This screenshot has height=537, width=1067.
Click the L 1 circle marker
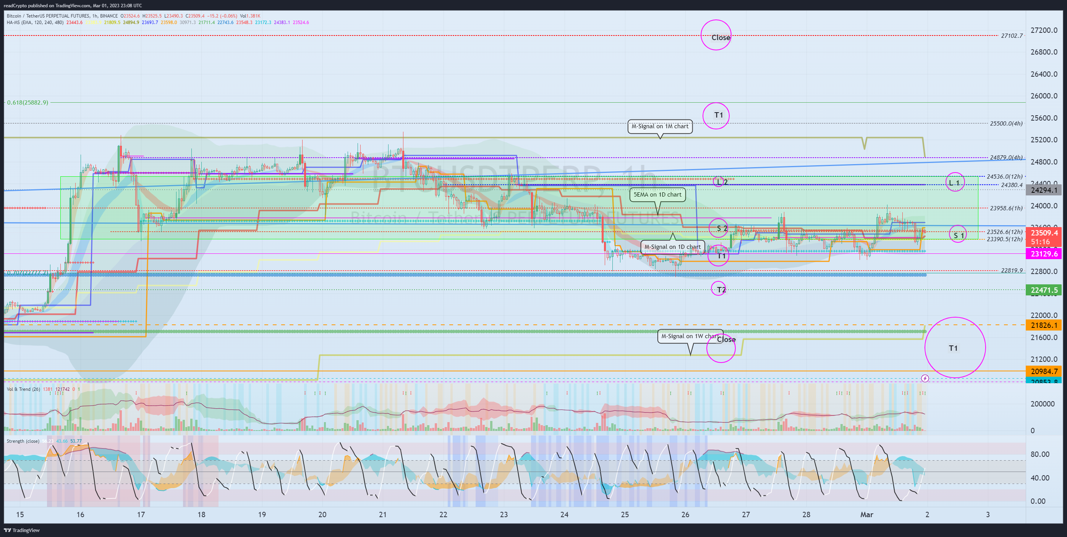coord(955,182)
